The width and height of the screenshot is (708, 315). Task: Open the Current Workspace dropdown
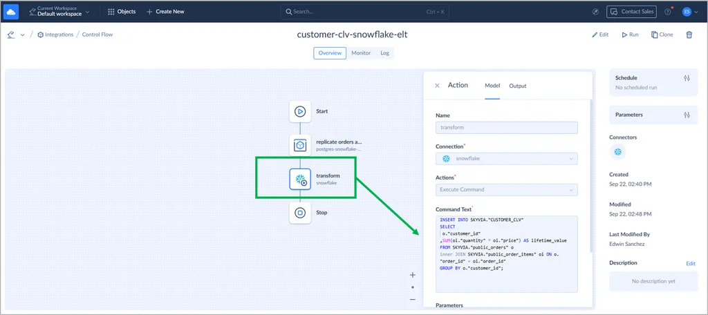(59, 11)
